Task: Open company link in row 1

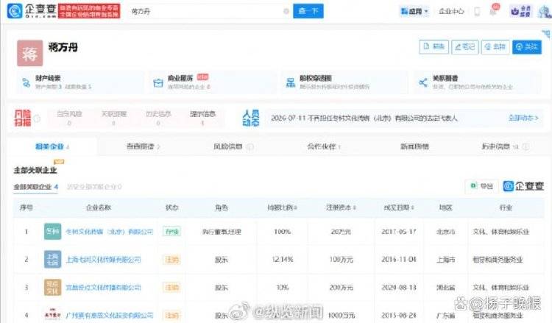Action: pyautogui.click(x=110, y=232)
